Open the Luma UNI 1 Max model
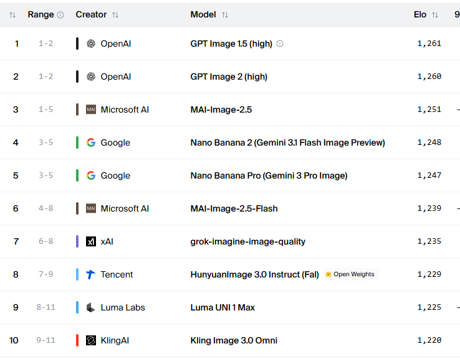 click(223, 307)
